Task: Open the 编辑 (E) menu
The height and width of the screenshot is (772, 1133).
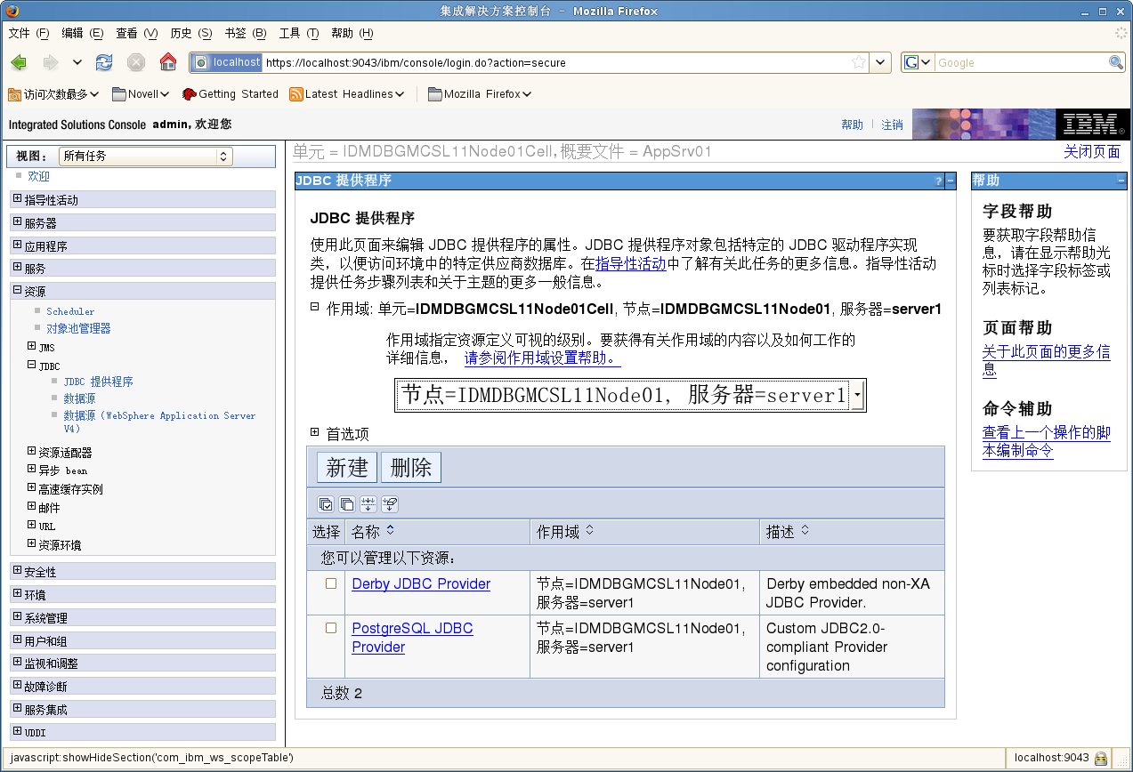Action: click(x=84, y=33)
